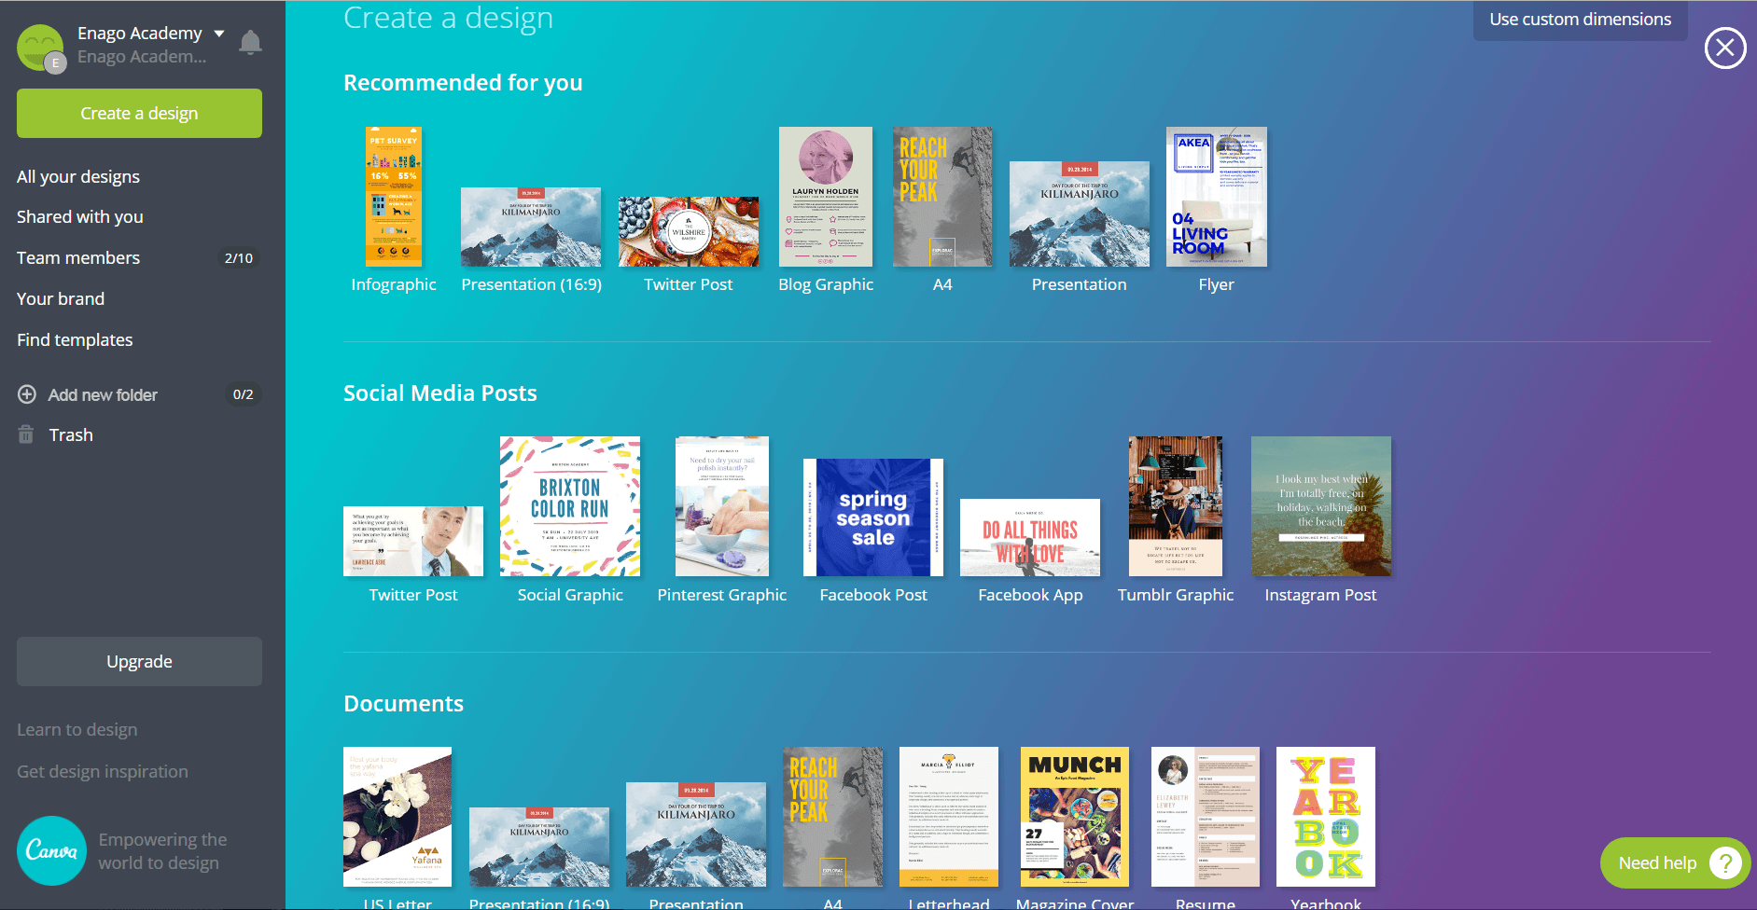1757x910 pixels.
Task: Click the Canva logo
Action: pos(51,850)
